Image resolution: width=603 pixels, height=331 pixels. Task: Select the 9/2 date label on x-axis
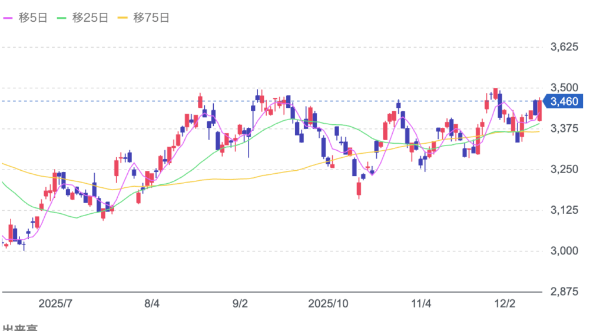[x=240, y=304]
